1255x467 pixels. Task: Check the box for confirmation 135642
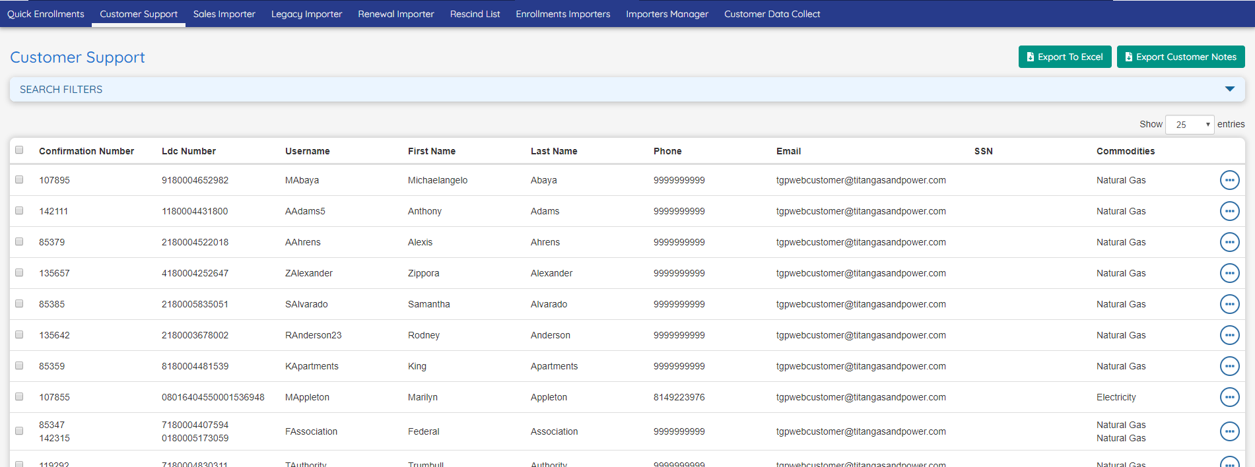click(19, 334)
